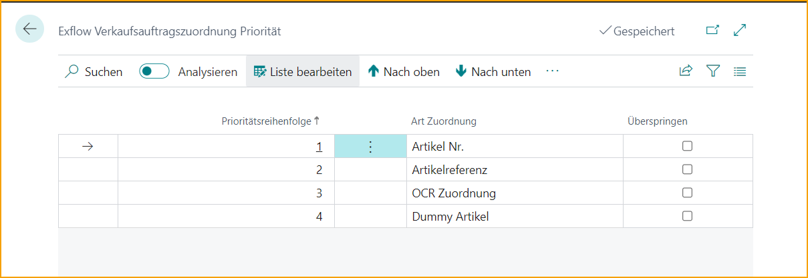Move row up with Nach oben
This screenshot has width=808, height=278.
[x=404, y=72]
